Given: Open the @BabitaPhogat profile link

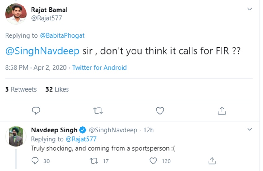Looking at the screenshot, I should [62, 35].
